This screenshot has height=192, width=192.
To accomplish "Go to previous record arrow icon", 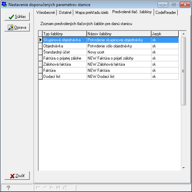I will tap(45, 188).
